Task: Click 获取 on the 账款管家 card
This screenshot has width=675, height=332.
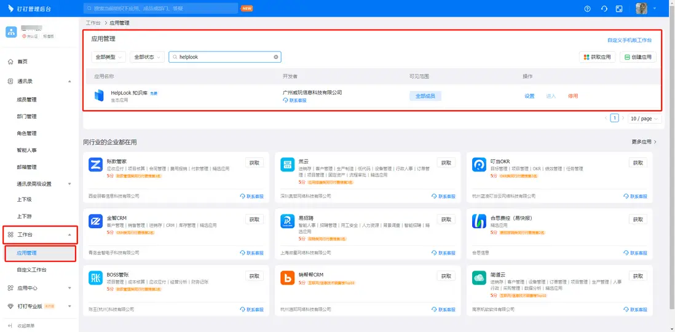Action: click(x=255, y=162)
